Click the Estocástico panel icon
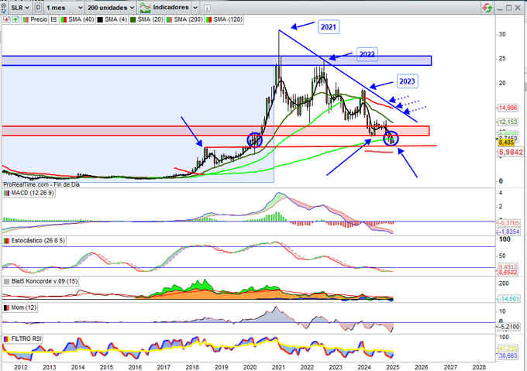 click(6, 241)
